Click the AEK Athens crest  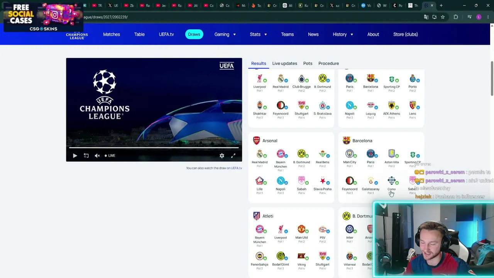pos(392,105)
